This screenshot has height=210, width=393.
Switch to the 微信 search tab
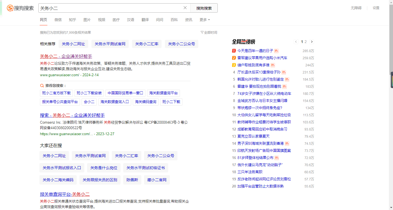tap(58, 20)
